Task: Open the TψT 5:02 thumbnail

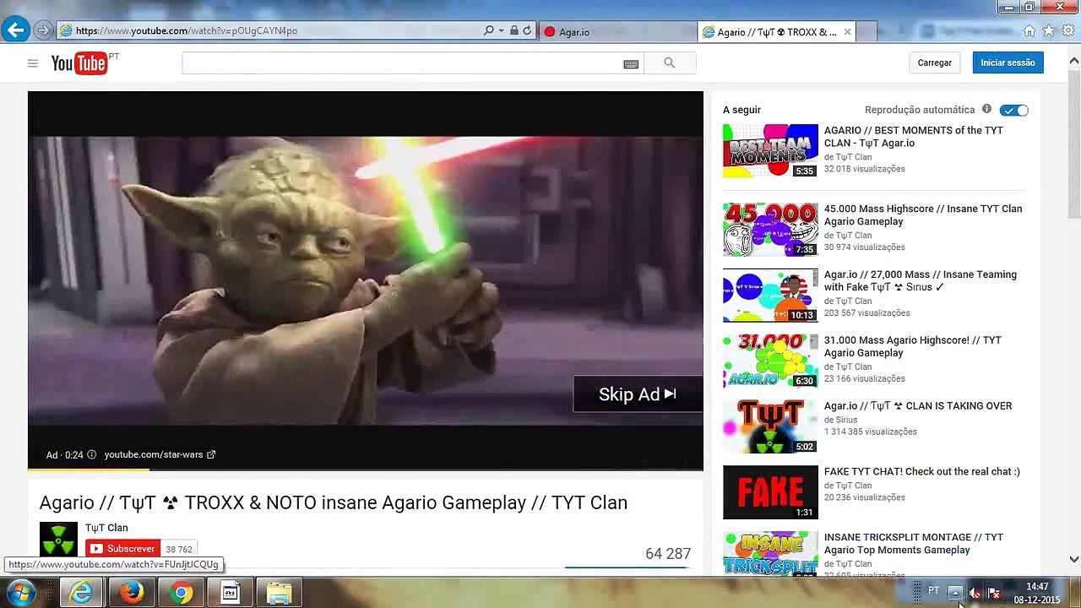Action: [x=770, y=426]
